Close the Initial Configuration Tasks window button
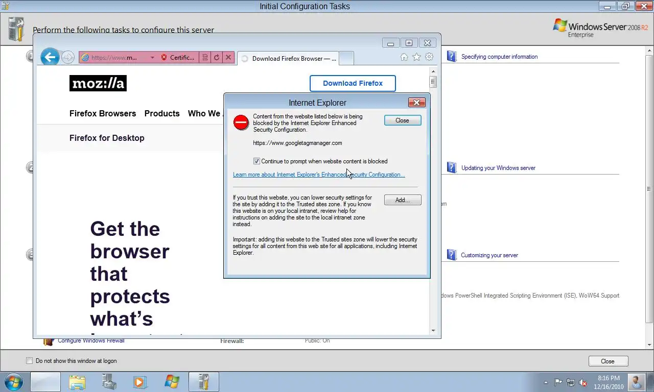This screenshot has height=392, width=654. tap(608, 361)
